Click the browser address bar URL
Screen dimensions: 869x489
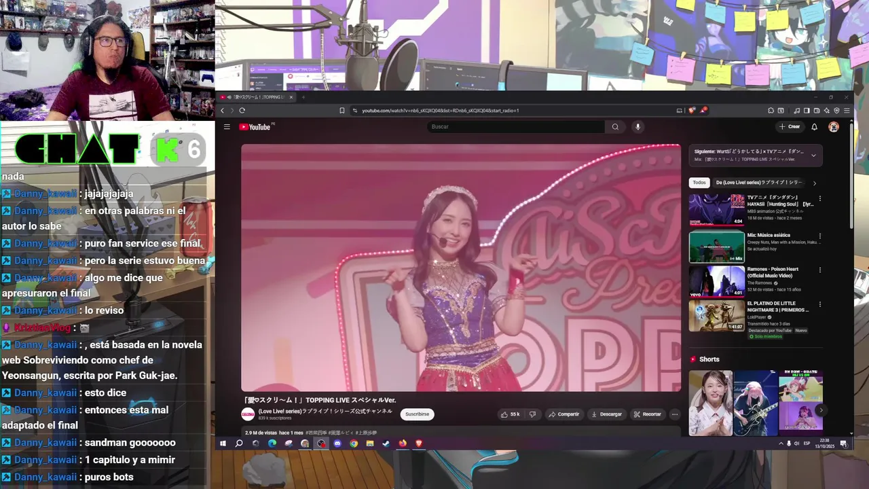pyautogui.click(x=441, y=111)
